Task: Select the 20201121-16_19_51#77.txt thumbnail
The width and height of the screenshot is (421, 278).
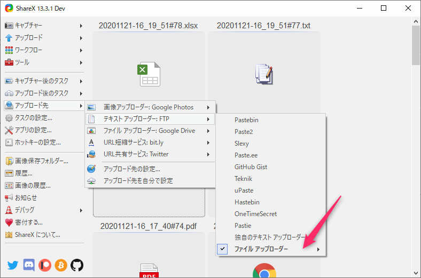Action: point(264,73)
